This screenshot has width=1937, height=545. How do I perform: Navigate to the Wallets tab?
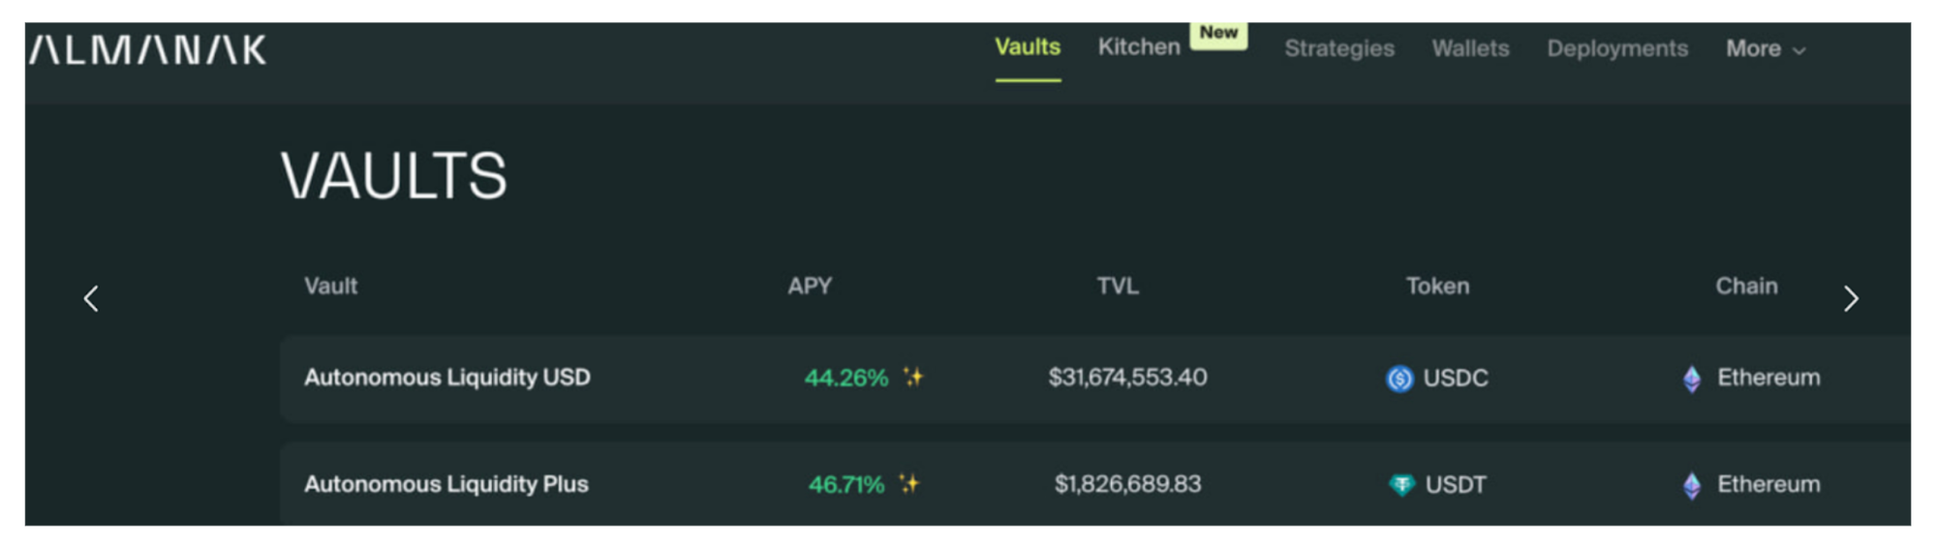tap(1470, 48)
